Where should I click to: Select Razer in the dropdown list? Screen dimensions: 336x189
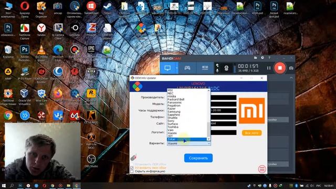pos(187,109)
